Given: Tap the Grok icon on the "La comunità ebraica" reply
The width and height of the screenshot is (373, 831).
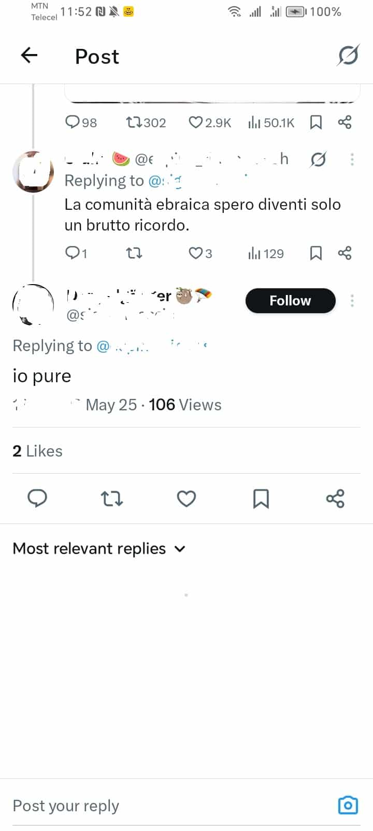Looking at the screenshot, I should point(318,159).
